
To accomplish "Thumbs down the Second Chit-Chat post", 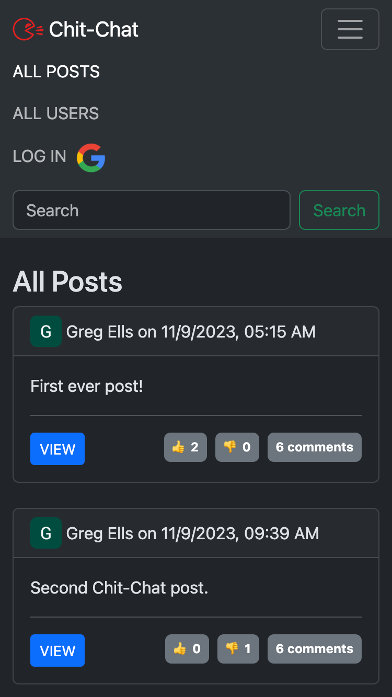I will pyautogui.click(x=238, y=649).
